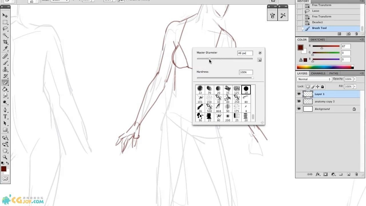Image resolution: width=366 pixels, height=206 pixels.
Task: Select the Rectangle shape tool
Action: [x=5, y=130]
